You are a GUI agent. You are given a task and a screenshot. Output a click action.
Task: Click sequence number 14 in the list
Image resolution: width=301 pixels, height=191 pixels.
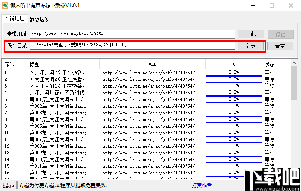tap(7, 159)
